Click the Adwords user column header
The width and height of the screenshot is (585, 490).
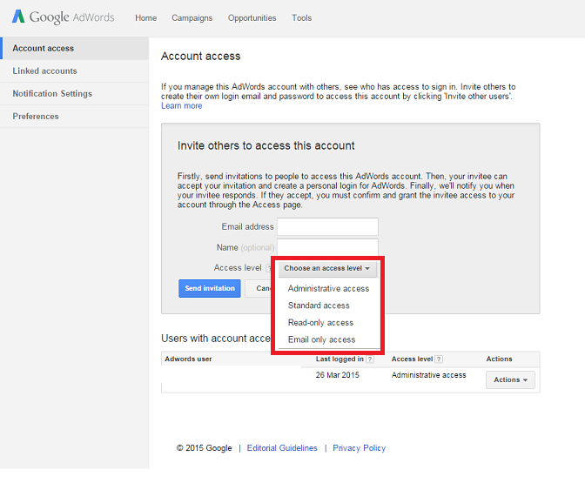click(188, 359)
